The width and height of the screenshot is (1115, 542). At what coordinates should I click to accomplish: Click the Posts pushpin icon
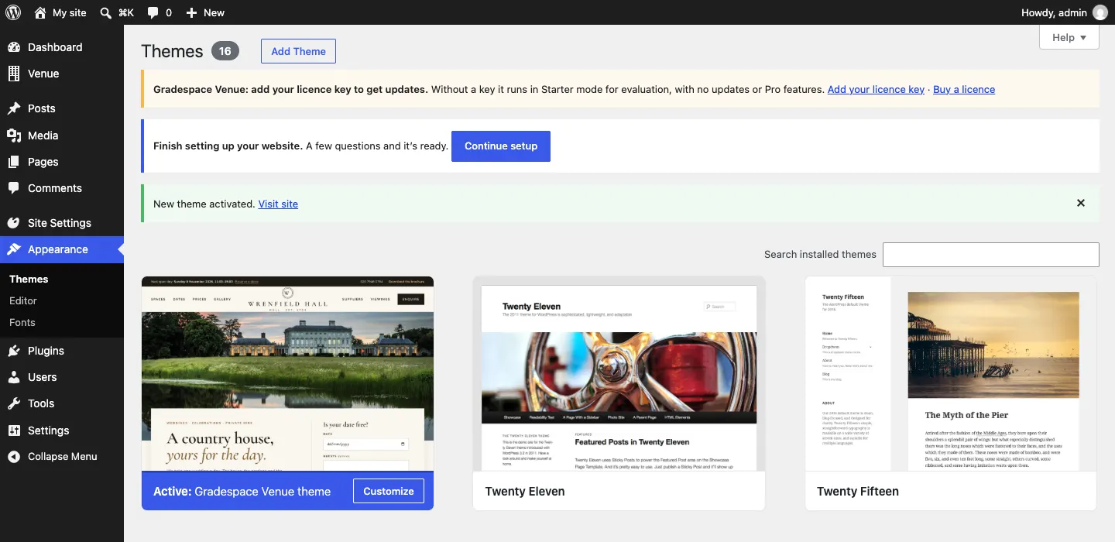(14, 108)
